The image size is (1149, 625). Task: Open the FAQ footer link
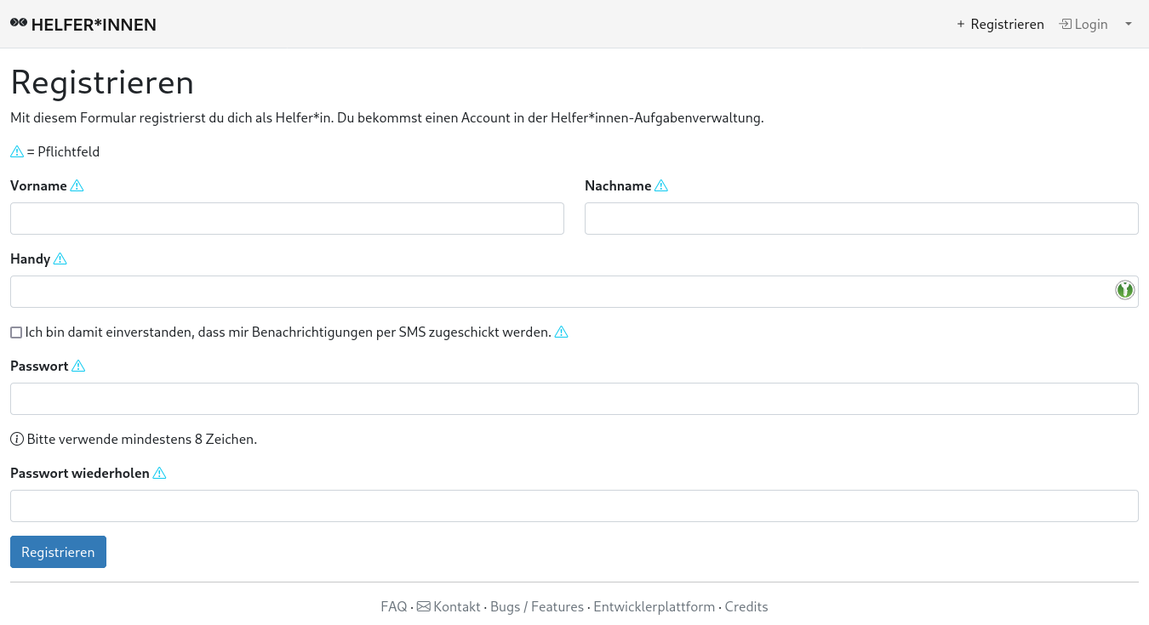393,607
